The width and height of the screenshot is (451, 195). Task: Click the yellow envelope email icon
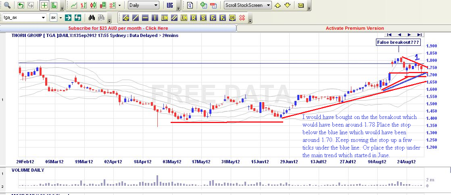tap(301, 5)
